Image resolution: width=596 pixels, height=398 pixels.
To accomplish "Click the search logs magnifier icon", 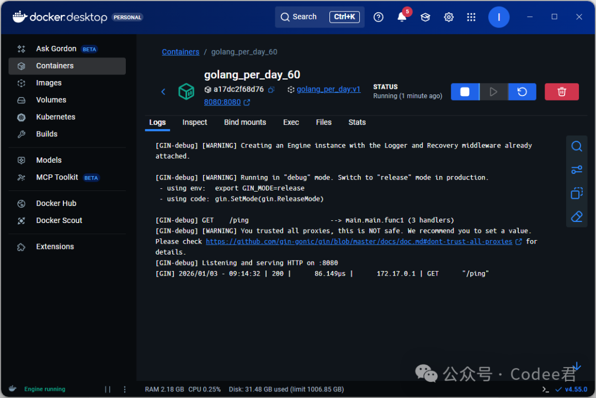I will tap(577, 146).
